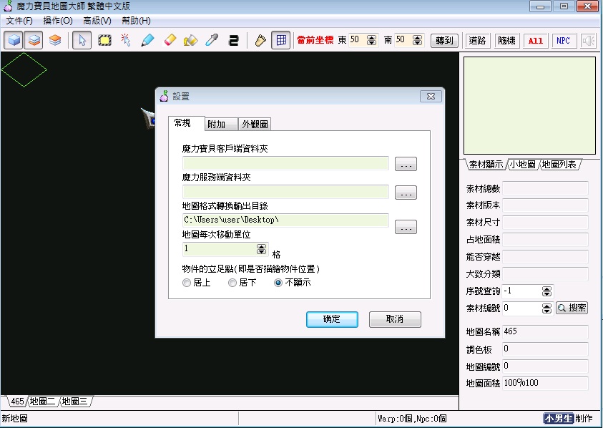Image resolution: width=603 pixels, height=428 pixels.
Task: Click the 序號查詢 spinner control
Action: 547,291
